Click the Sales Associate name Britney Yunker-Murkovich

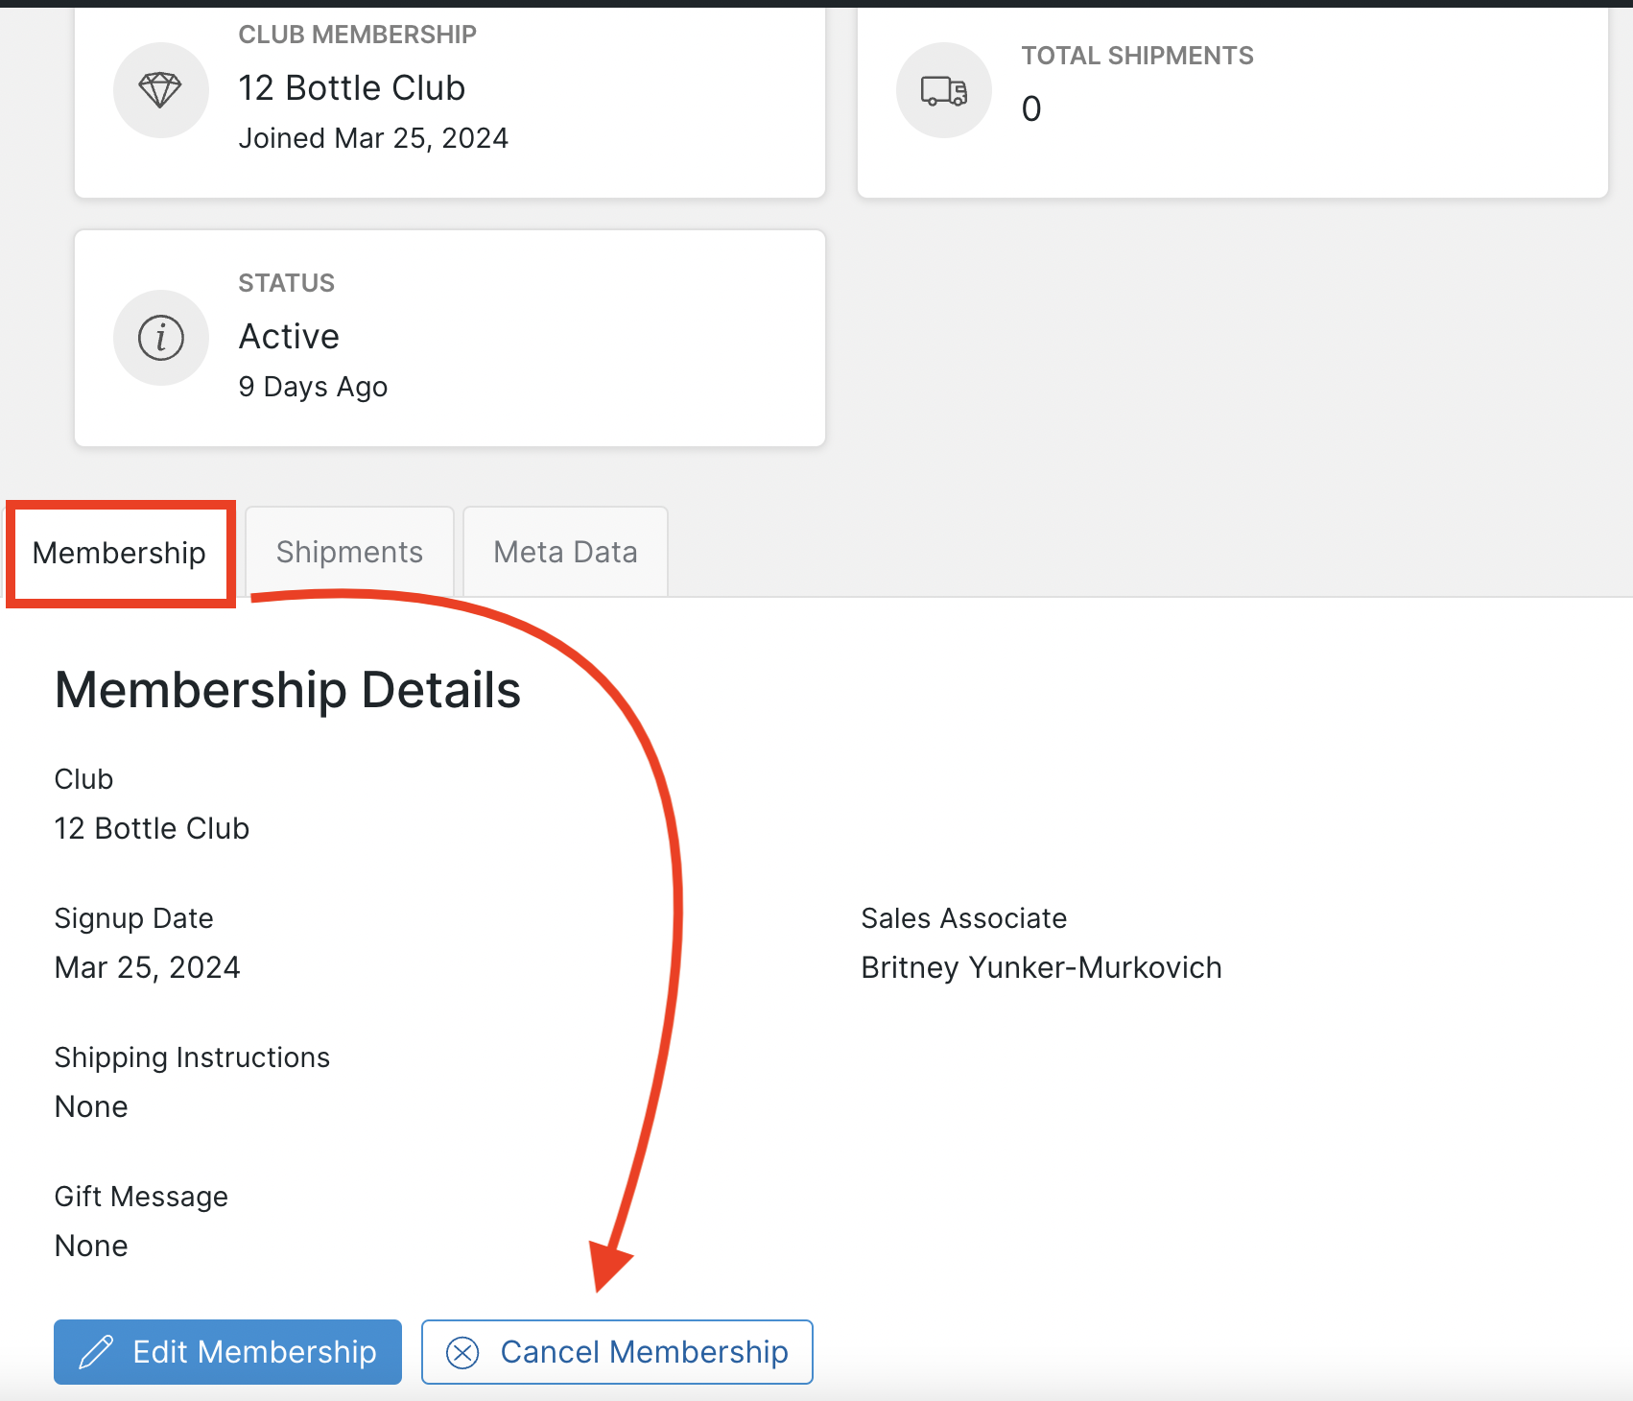[1041, 967]
